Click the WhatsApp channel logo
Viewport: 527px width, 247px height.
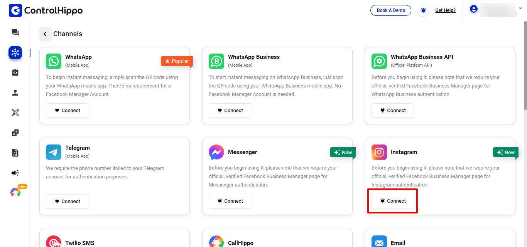54,61
